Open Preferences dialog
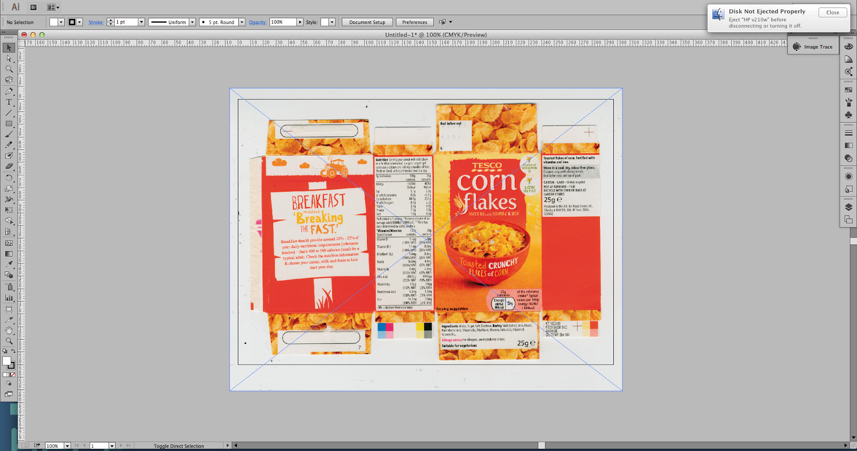857x451 pixels. (415, 22)
